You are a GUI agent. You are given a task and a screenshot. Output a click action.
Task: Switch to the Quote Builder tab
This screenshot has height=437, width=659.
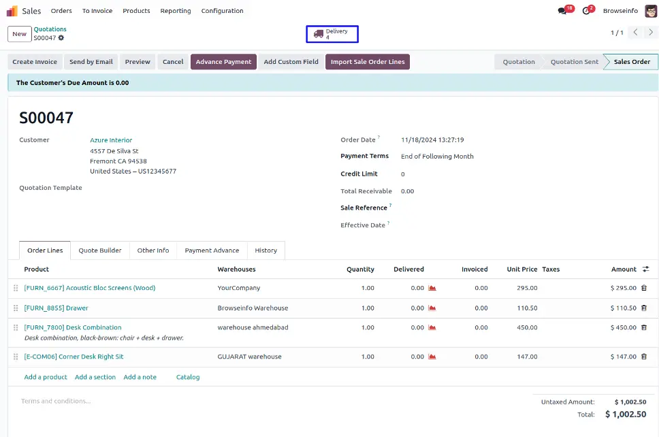(100, 250)
